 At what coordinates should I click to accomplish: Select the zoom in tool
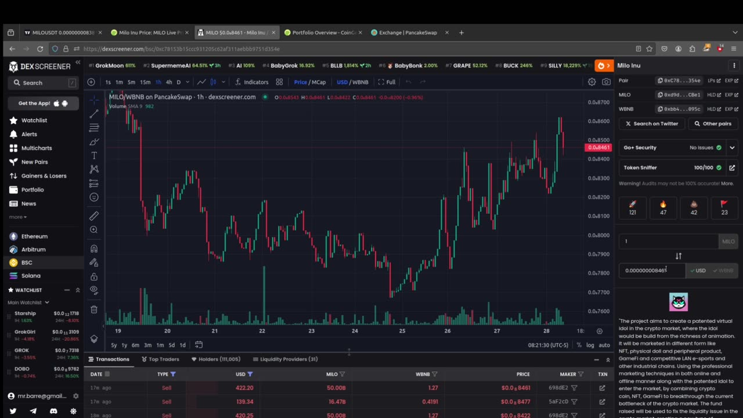point(94,230)
